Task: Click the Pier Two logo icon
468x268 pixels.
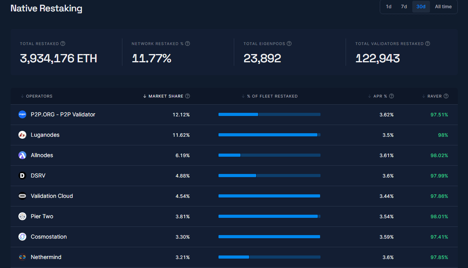Action: pos(22,216)
